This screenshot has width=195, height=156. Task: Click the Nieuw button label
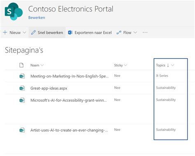coord(15,32)
